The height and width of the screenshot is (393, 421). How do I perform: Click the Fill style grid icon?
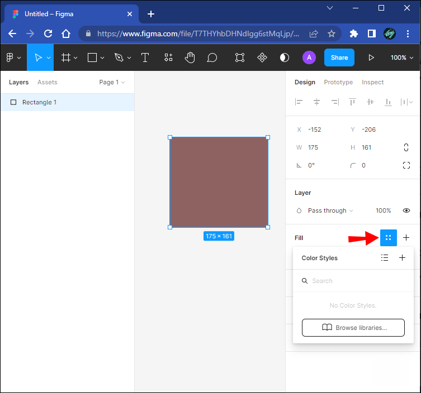click(x=388, y=238)
